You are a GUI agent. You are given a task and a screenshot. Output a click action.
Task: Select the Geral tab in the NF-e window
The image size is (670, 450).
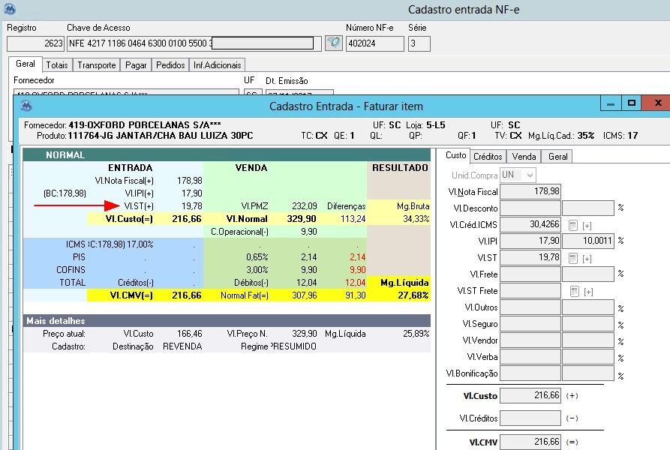click(26, 64)
